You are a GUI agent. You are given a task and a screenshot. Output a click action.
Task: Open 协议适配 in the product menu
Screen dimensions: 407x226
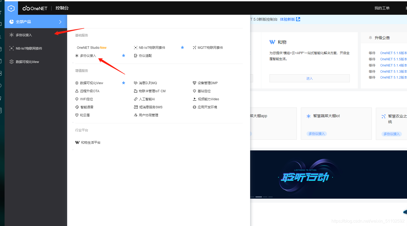coord(145,56)
